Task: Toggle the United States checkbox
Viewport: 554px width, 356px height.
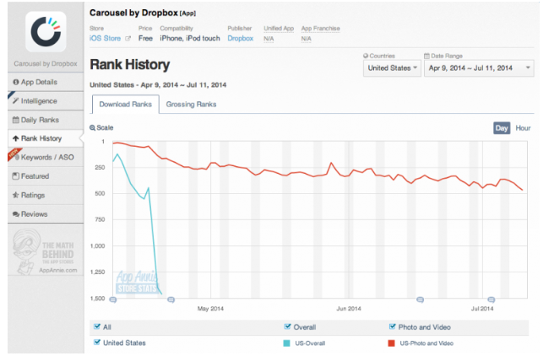Action: (x=97, y=343)
